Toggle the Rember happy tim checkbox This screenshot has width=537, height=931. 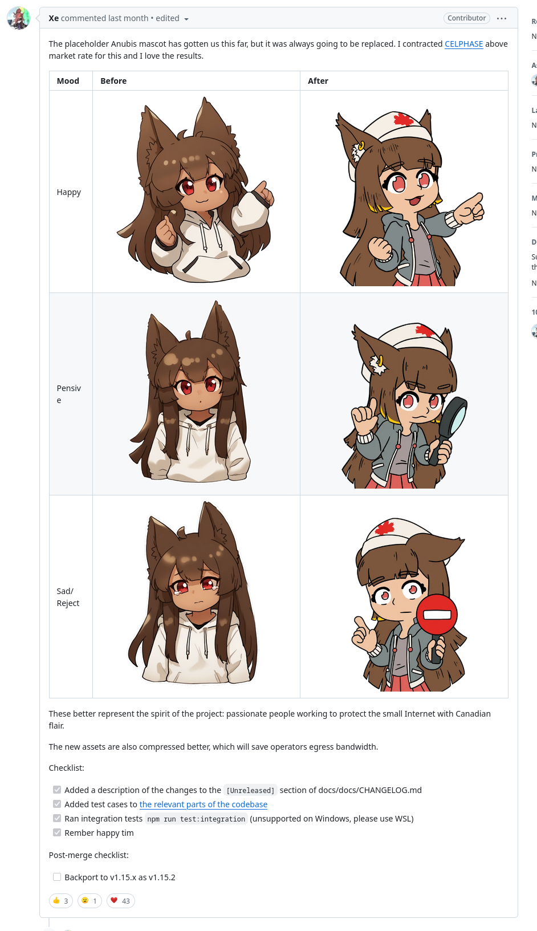click(x=57, y=832)
